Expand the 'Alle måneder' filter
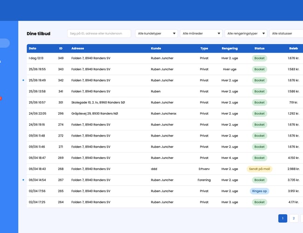Image resolution: width=303 pixels, height=233 pixels. pyautogui.click(x=201, y=34)
